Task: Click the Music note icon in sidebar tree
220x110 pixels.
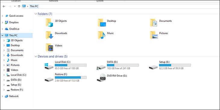Action: click(8, 60)
